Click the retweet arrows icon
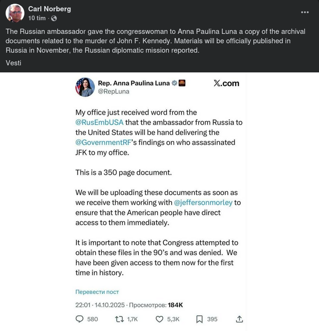The height and width of the screenshot is (331, 319). (x=120, y=319)
